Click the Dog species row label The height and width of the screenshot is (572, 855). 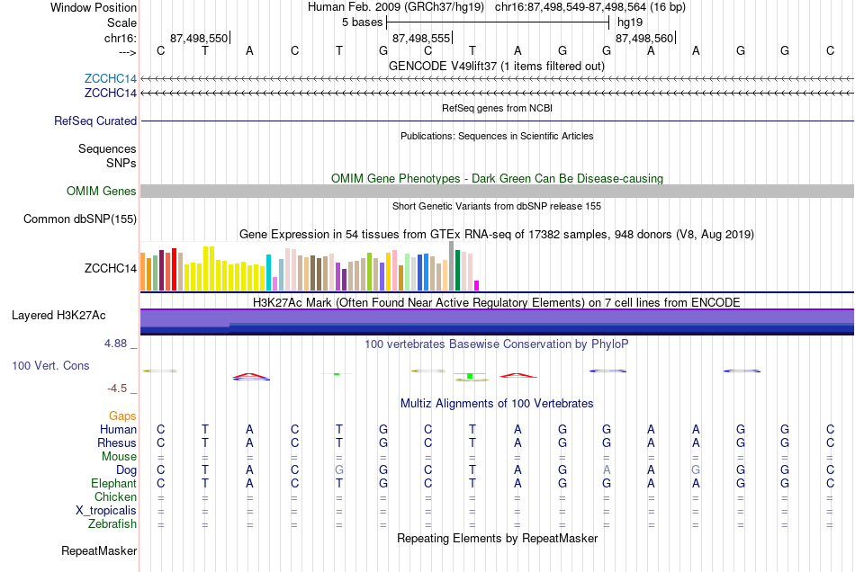(127, 470)
